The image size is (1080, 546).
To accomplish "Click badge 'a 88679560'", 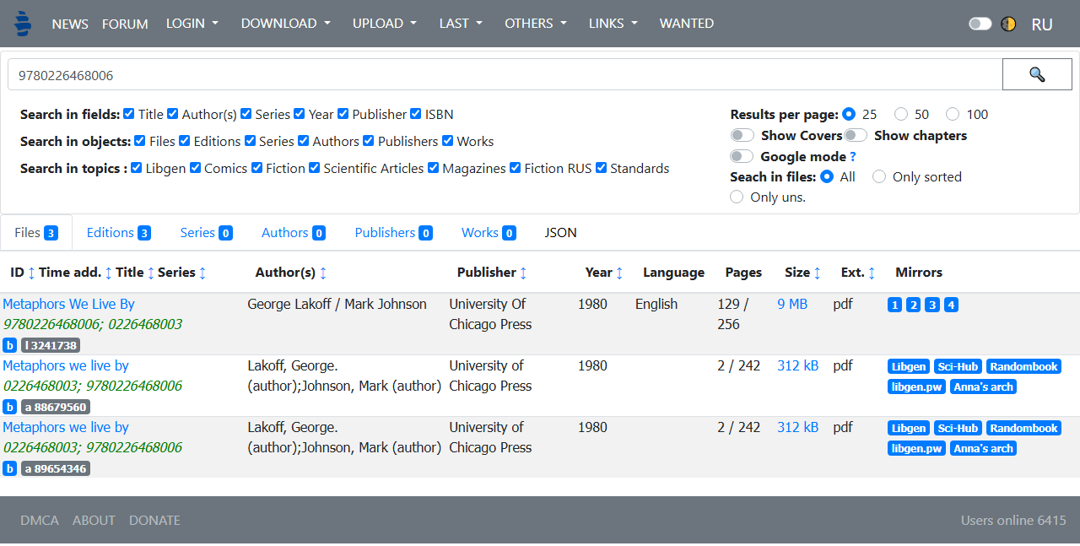I will pyautogui.click(x=56, y=407).
